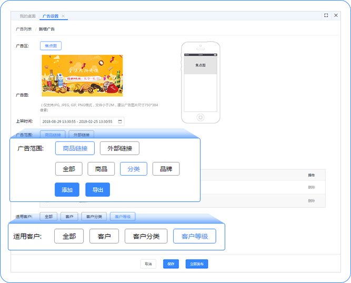Switch to the 我的桌面 tab
Image resolution: width=351 pixels, height=283 pixels.
coord(27,16)
